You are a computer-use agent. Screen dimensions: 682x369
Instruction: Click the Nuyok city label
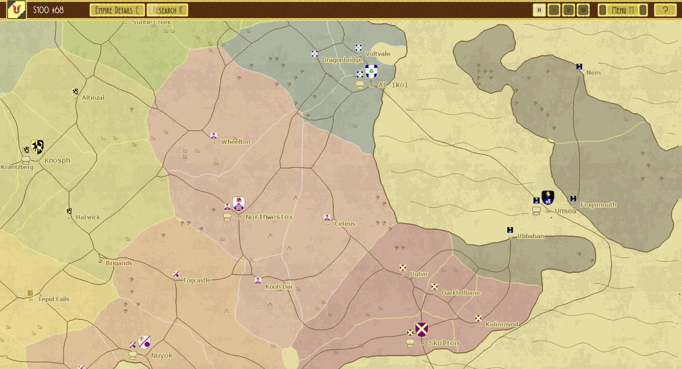click(x=162, y=355)
